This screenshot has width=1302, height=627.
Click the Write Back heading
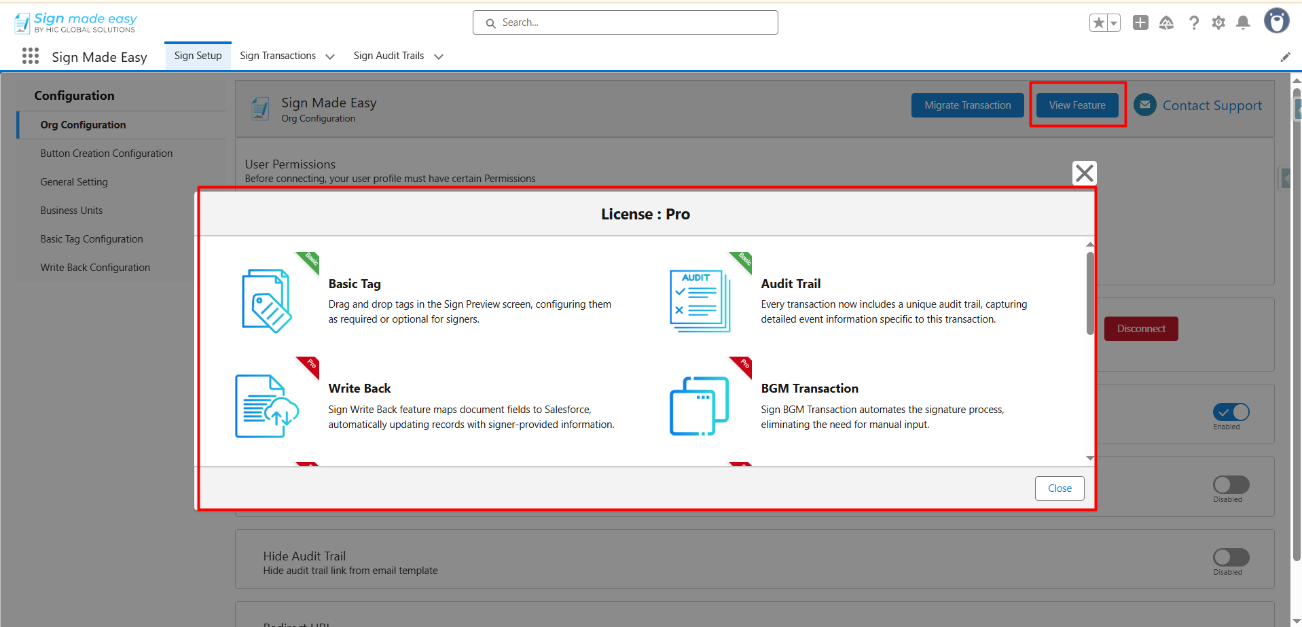pos(359,389)
